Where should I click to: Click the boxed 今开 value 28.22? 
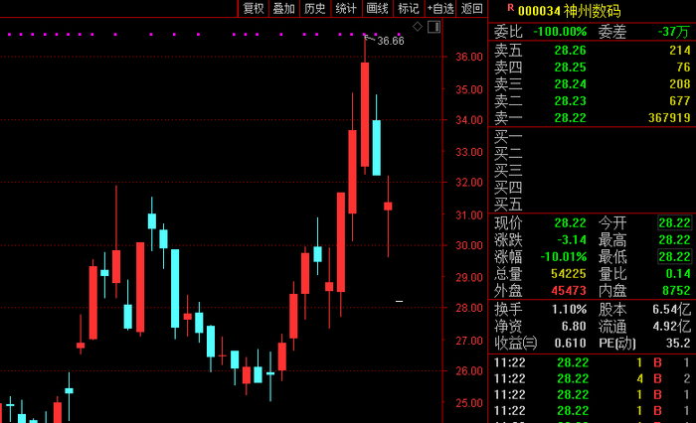point(674,222)
